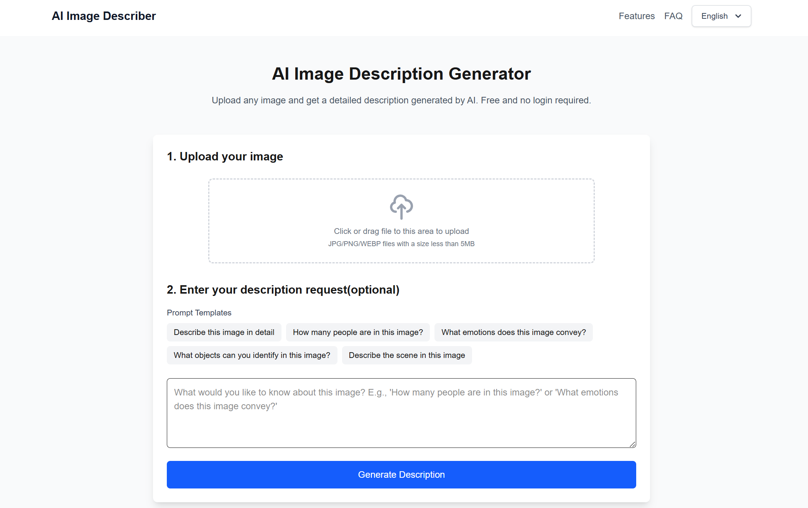Open the Features page
The height and width of the screenshot is (508, 808).
[637, 16]
